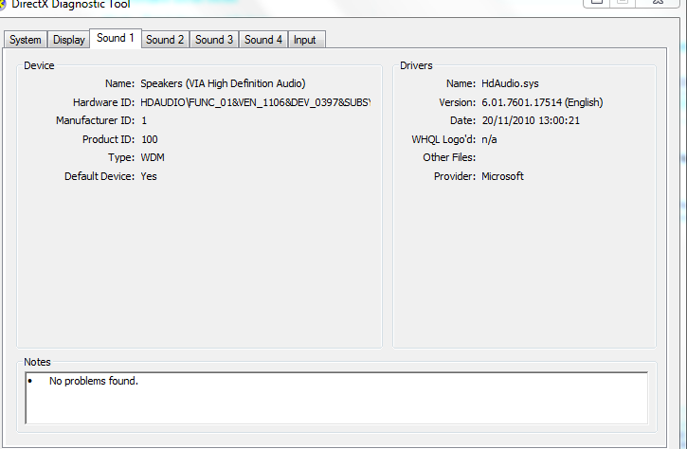Click the Default Device label
Image resolution: width=687 pixels, height=449 pixels.
pos(99,176)
